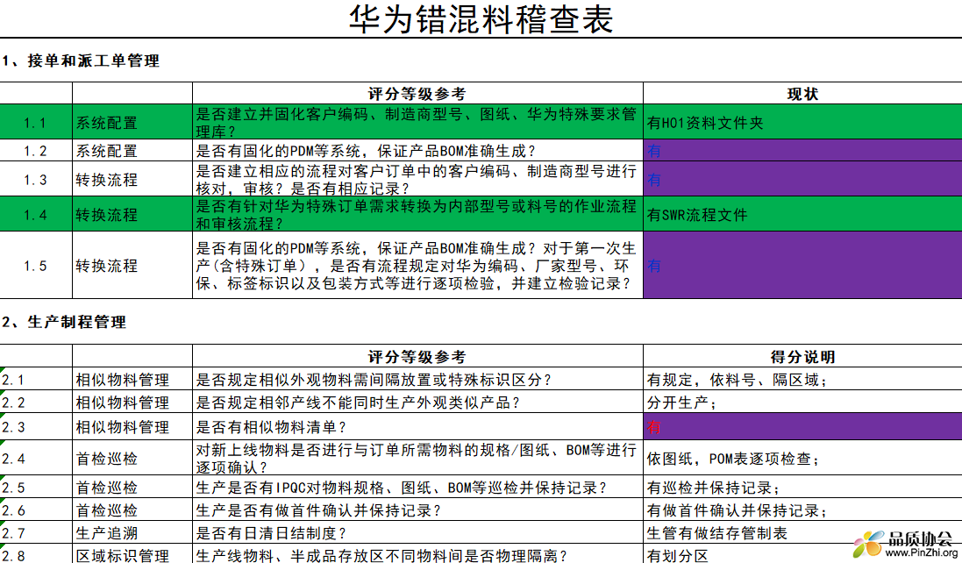Click cell 依图纸，POM表逐项检查
962x563 pixels.
[802, 458]
